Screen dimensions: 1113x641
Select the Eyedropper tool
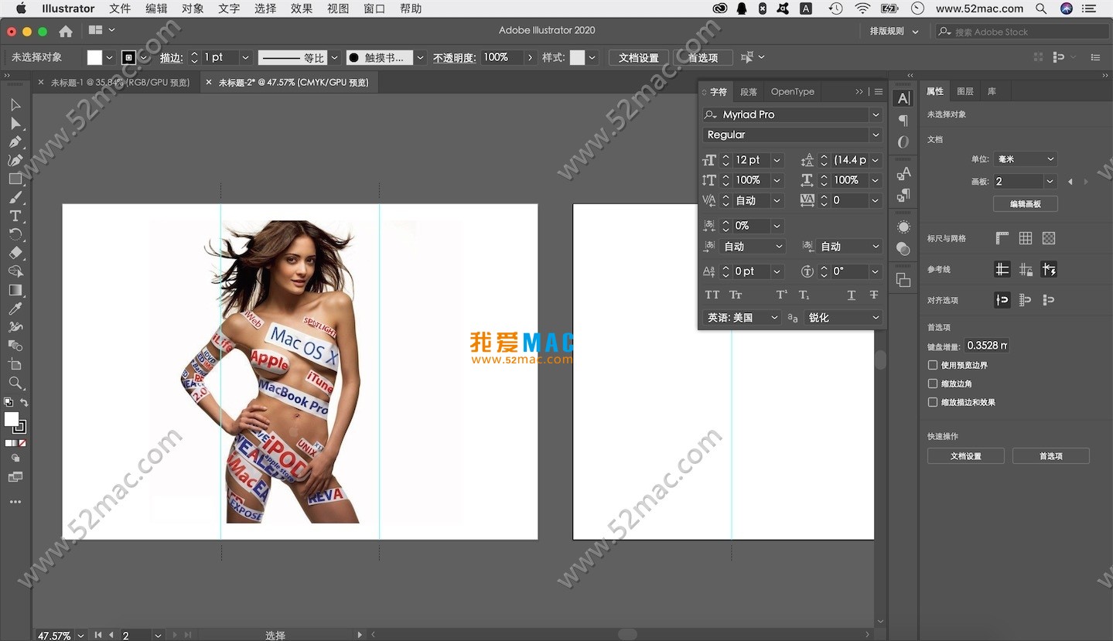pos(15,309)
